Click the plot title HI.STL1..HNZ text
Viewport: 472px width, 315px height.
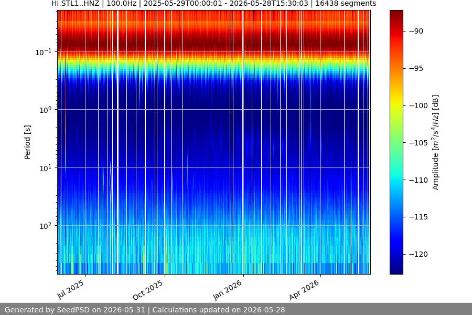[75, 3]
